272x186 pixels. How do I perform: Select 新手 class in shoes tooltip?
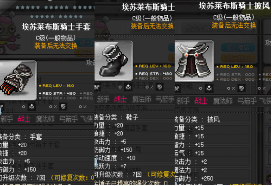click(103, 99)
